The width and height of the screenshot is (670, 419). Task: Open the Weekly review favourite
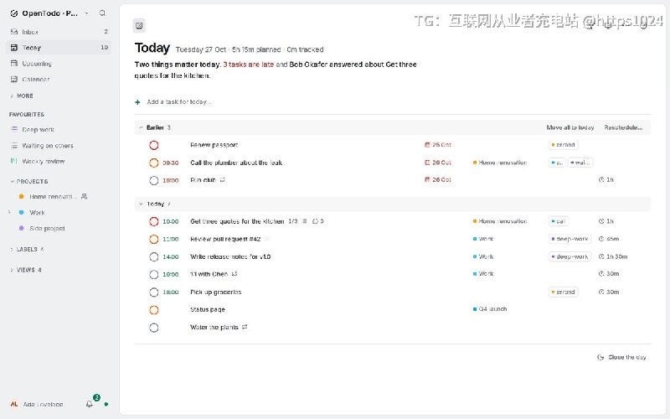pos(59,161)
